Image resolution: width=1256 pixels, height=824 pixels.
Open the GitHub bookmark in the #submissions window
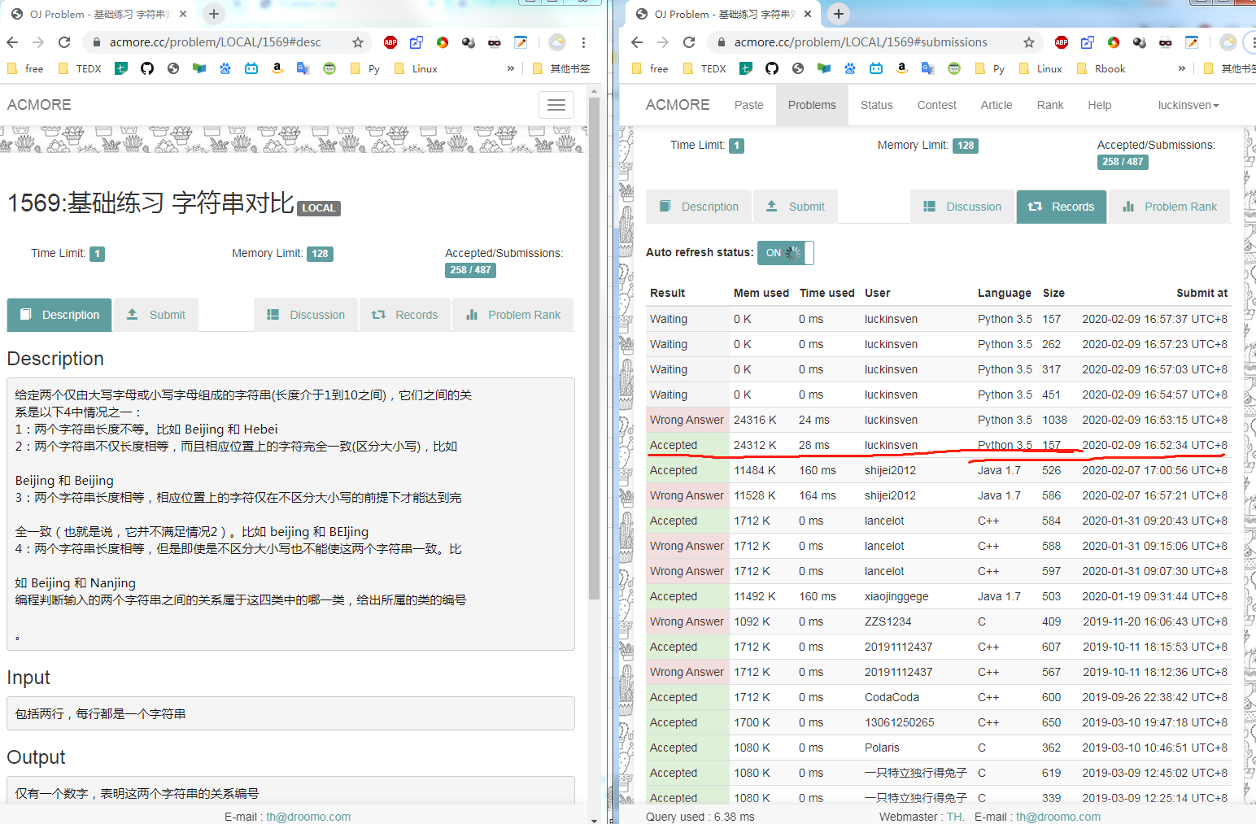coord(772,68)
